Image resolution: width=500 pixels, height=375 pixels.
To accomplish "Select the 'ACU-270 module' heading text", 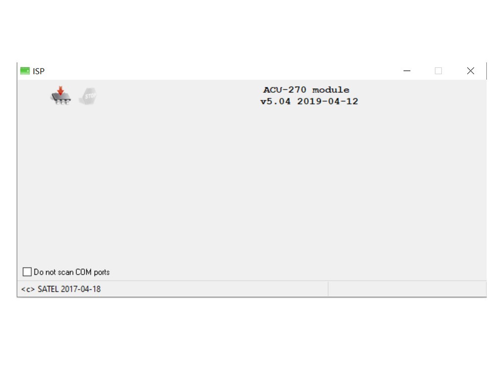I will coord(306,90).
